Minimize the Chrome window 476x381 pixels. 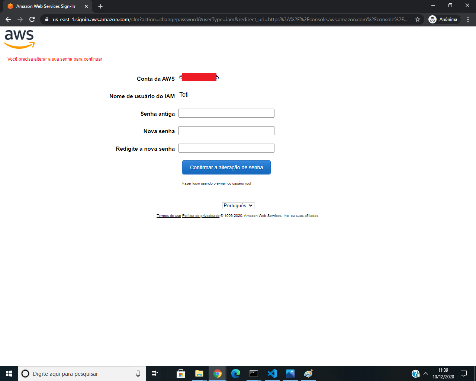(x=433, y=6)
